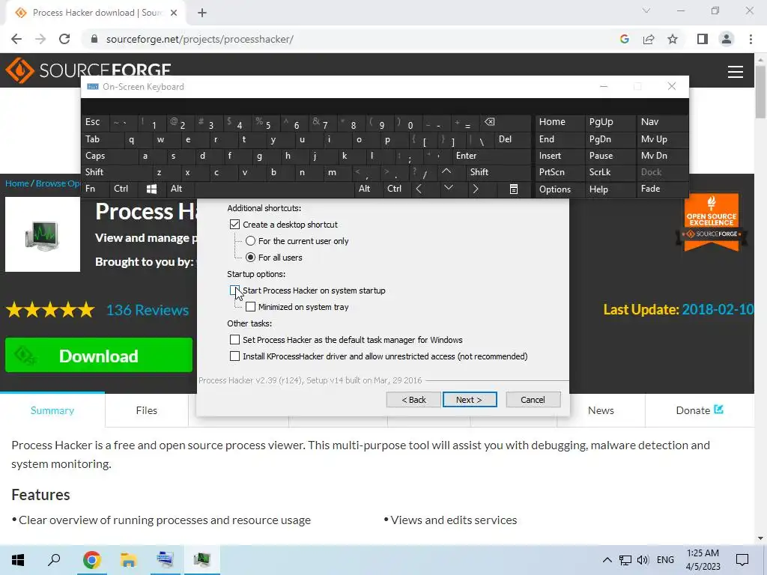Click the page vertical scrollbar thumb

tap(760, 91)
